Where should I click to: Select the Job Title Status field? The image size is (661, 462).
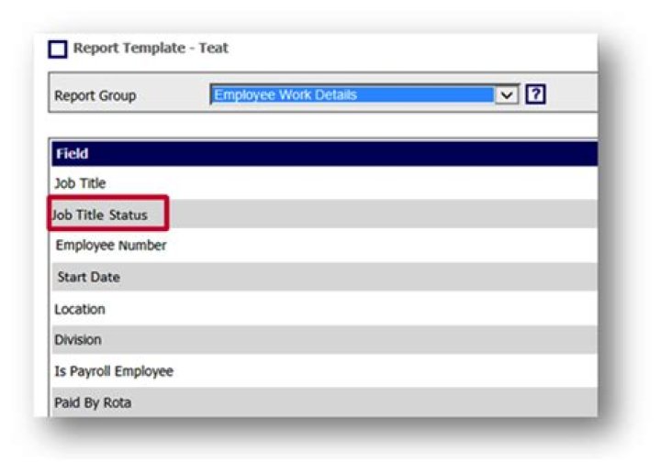[324, 214]
